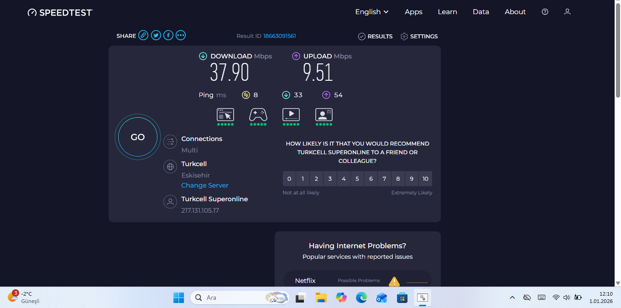The width and height of the screenshot is (621, 308).
Task: Click the Connections mode icon
Action: (170, 141)
